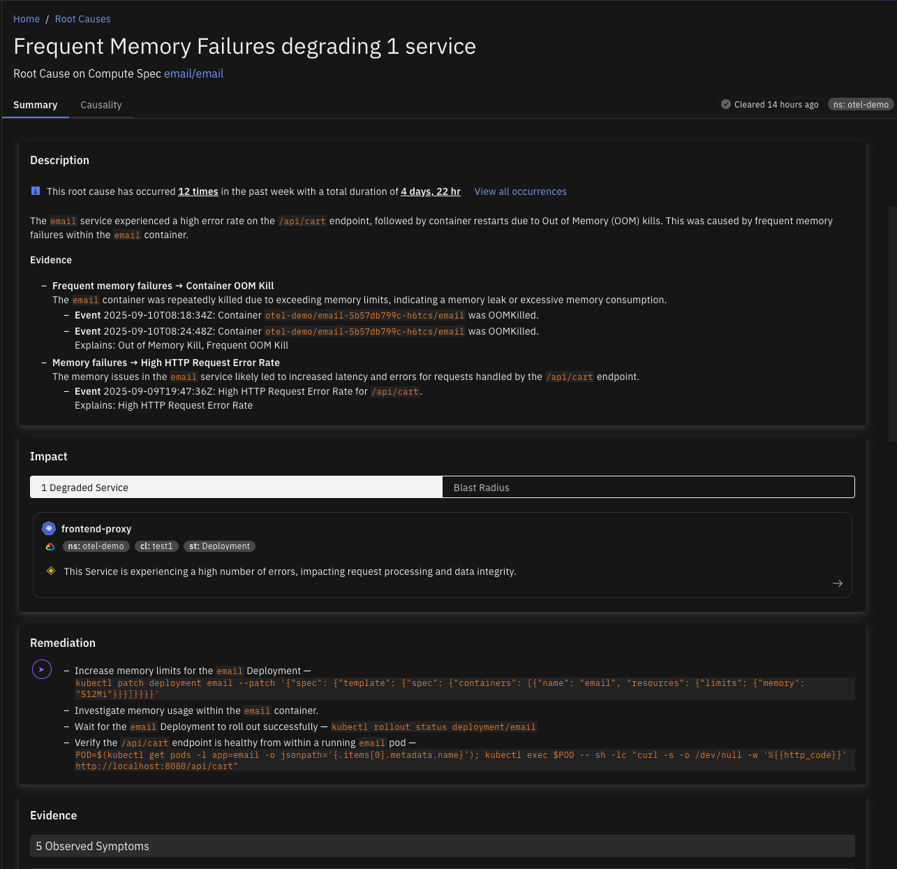Screen dimensions: 897x869
Task: Open View all occurrences link
Action: 520,191
